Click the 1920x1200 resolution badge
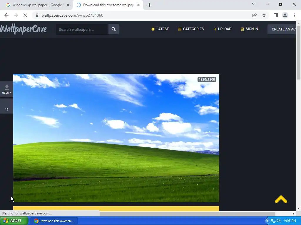 tap(207, 79)
